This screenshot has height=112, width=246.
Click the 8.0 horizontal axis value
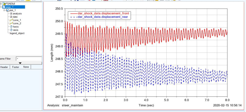227,100
